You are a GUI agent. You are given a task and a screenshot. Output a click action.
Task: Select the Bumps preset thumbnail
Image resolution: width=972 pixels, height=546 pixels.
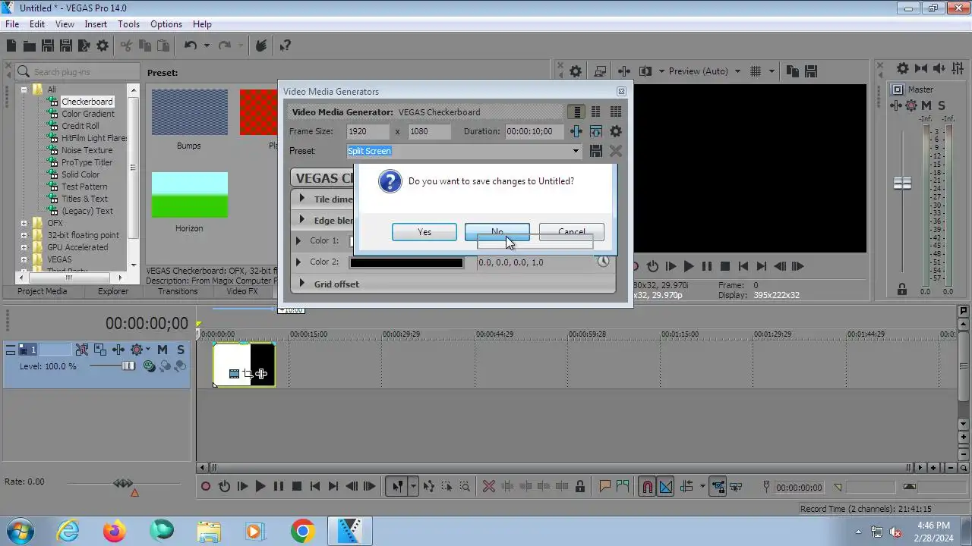coord(189,112)
